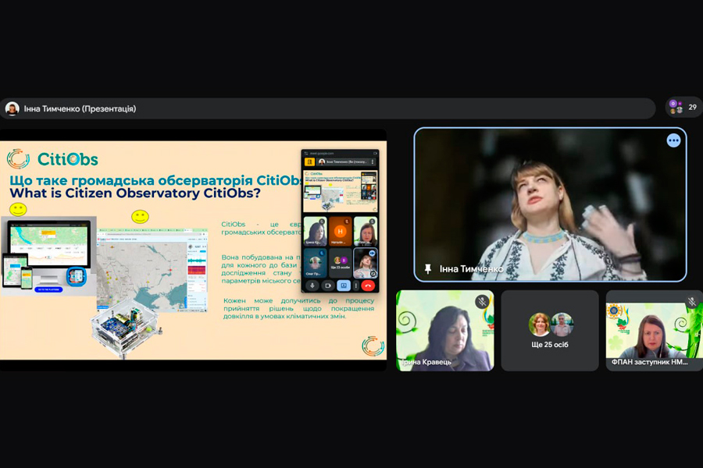Unpin Інна Тимченко with the pin icon
Screen dimensions: 703x468
pyautogui.click(x=428, y=268)
